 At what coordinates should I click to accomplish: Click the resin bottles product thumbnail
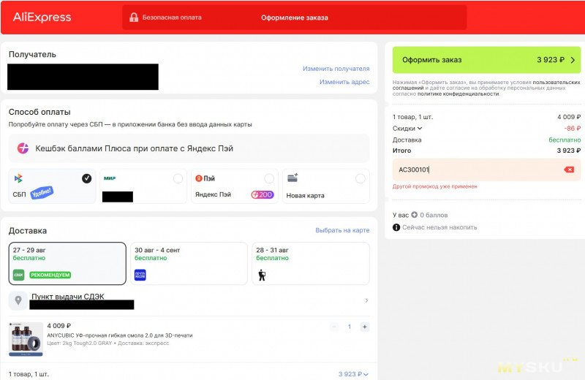[x=26, y=339]
